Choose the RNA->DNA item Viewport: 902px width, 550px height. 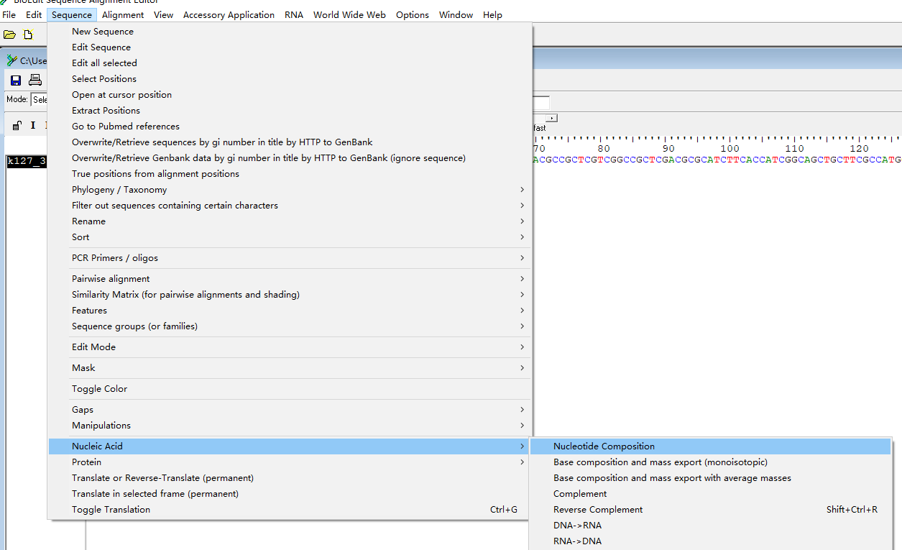(x=710, y=541)
